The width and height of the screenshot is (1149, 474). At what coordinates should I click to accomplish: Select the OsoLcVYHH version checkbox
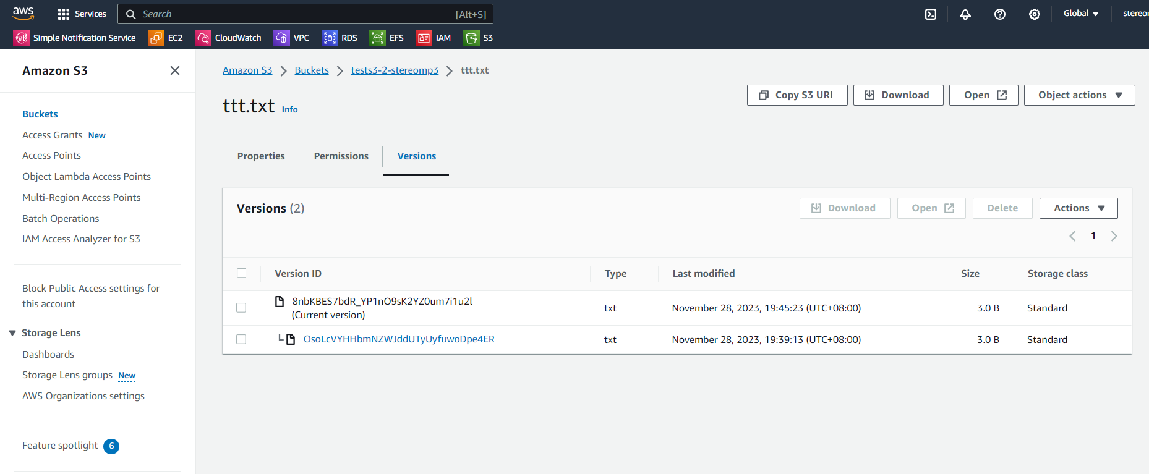pyautogui.click(x=241, y=339)
